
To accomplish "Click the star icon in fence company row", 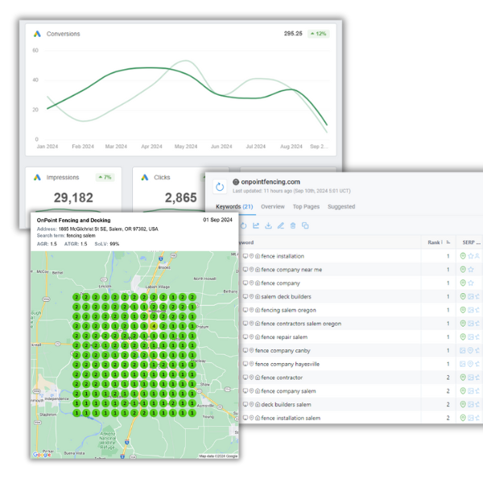I will click(471, 283).
